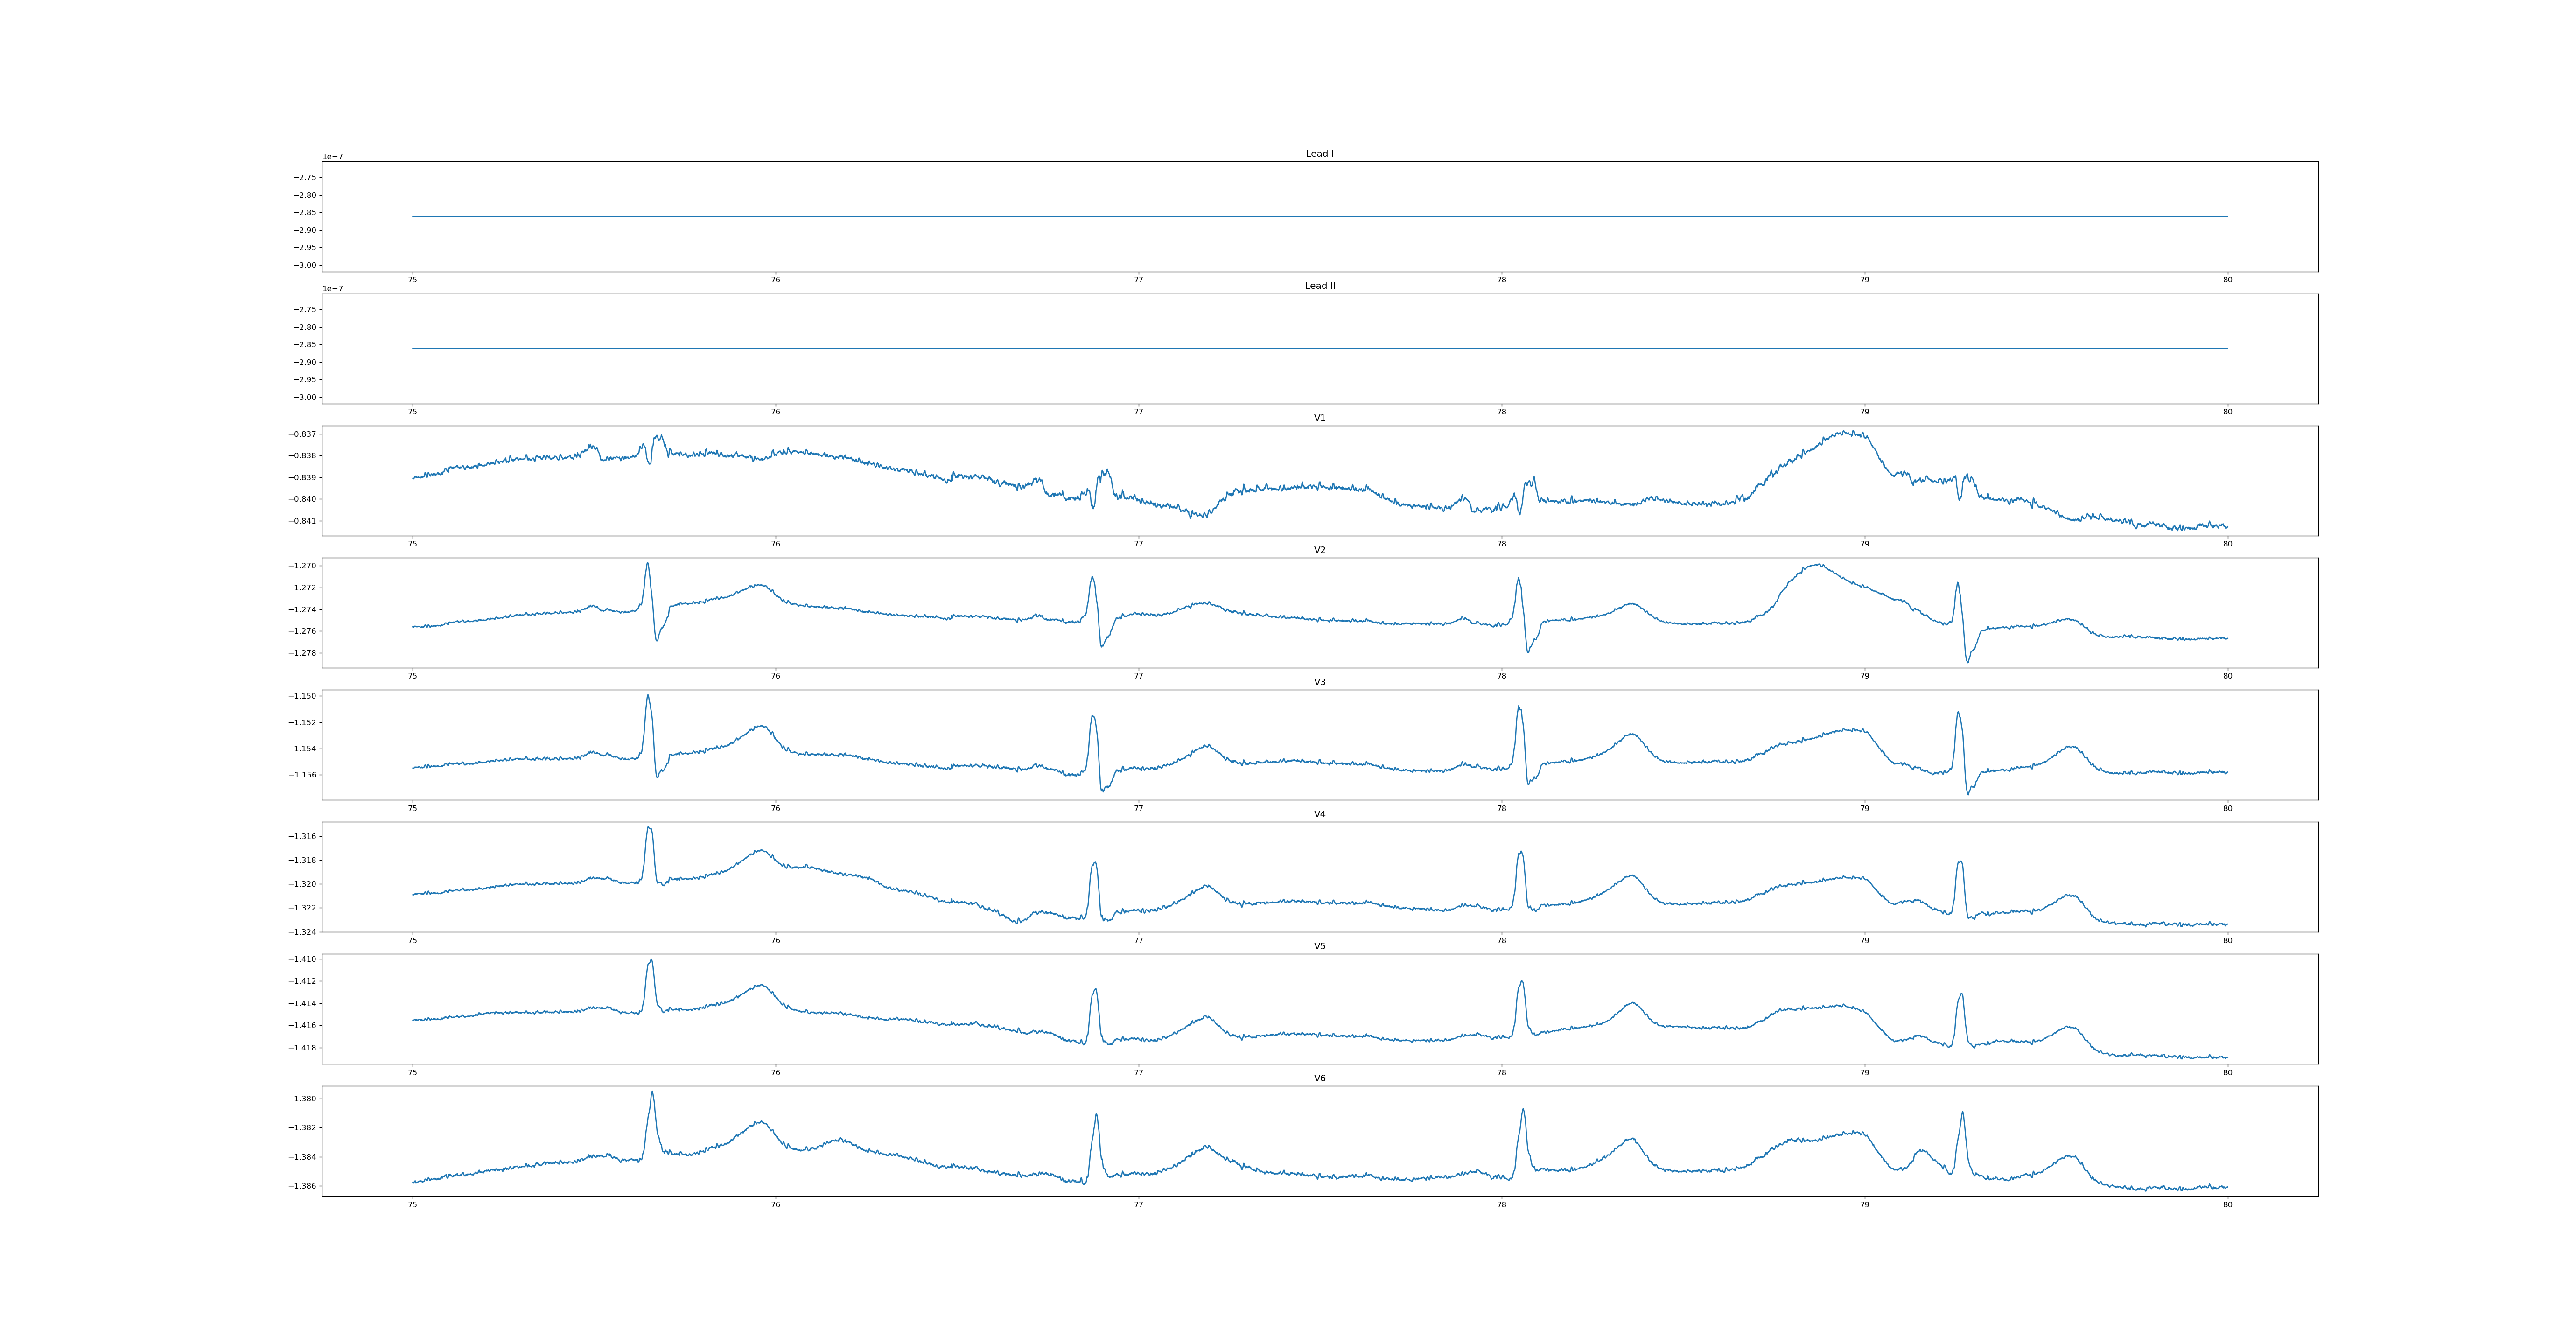The width and height of the screenshot is (2576, 1344).
Task: Click x-axis tick 77 beneath the V6 plot
Action: [x=1138, y=1205]
